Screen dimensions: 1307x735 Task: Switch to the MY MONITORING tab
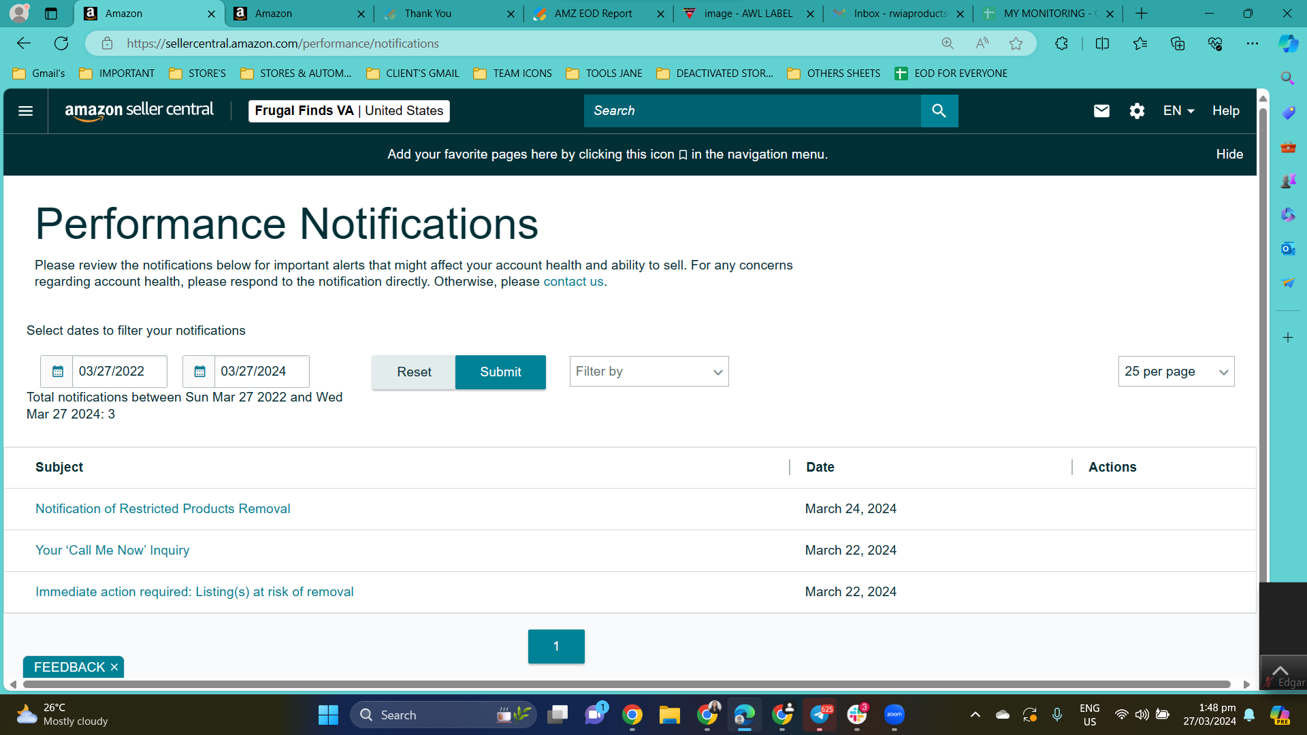pyautogui.click(x=1048, y=14)
